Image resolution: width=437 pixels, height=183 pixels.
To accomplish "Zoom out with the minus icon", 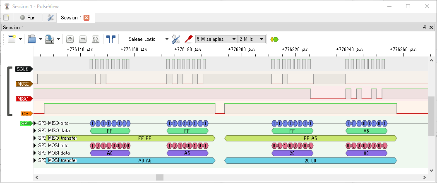I will (x=83, y=39).
